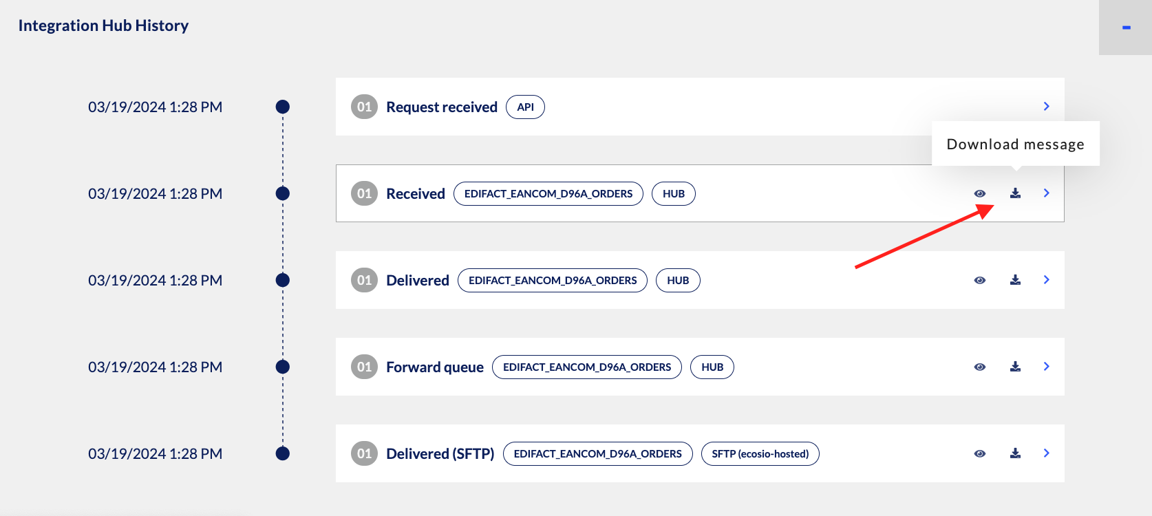Download message for the Delivered (SFTP) step
1152x516 pixels.
point(1015,453)
